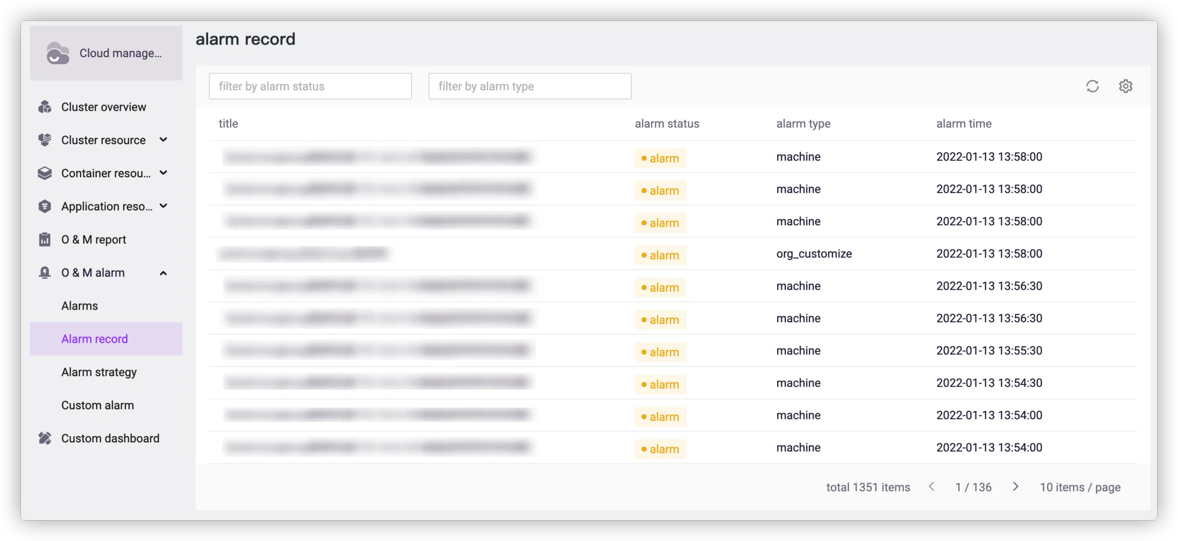Expand the Cluster resource menu chevron
The height and width of the screenshot is (541, 1178).
163,140
